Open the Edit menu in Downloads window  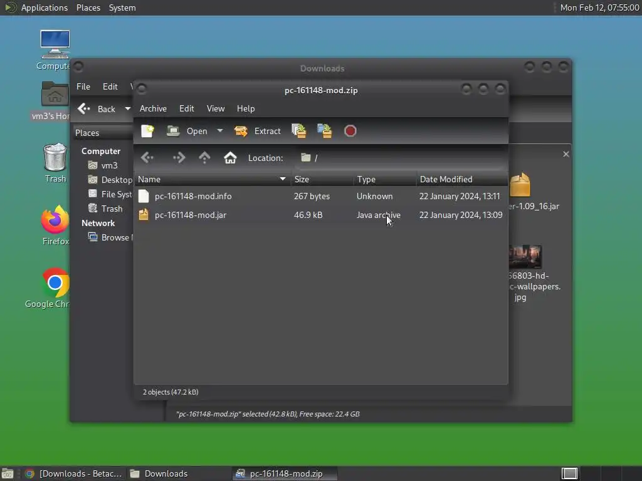(110, 86)
